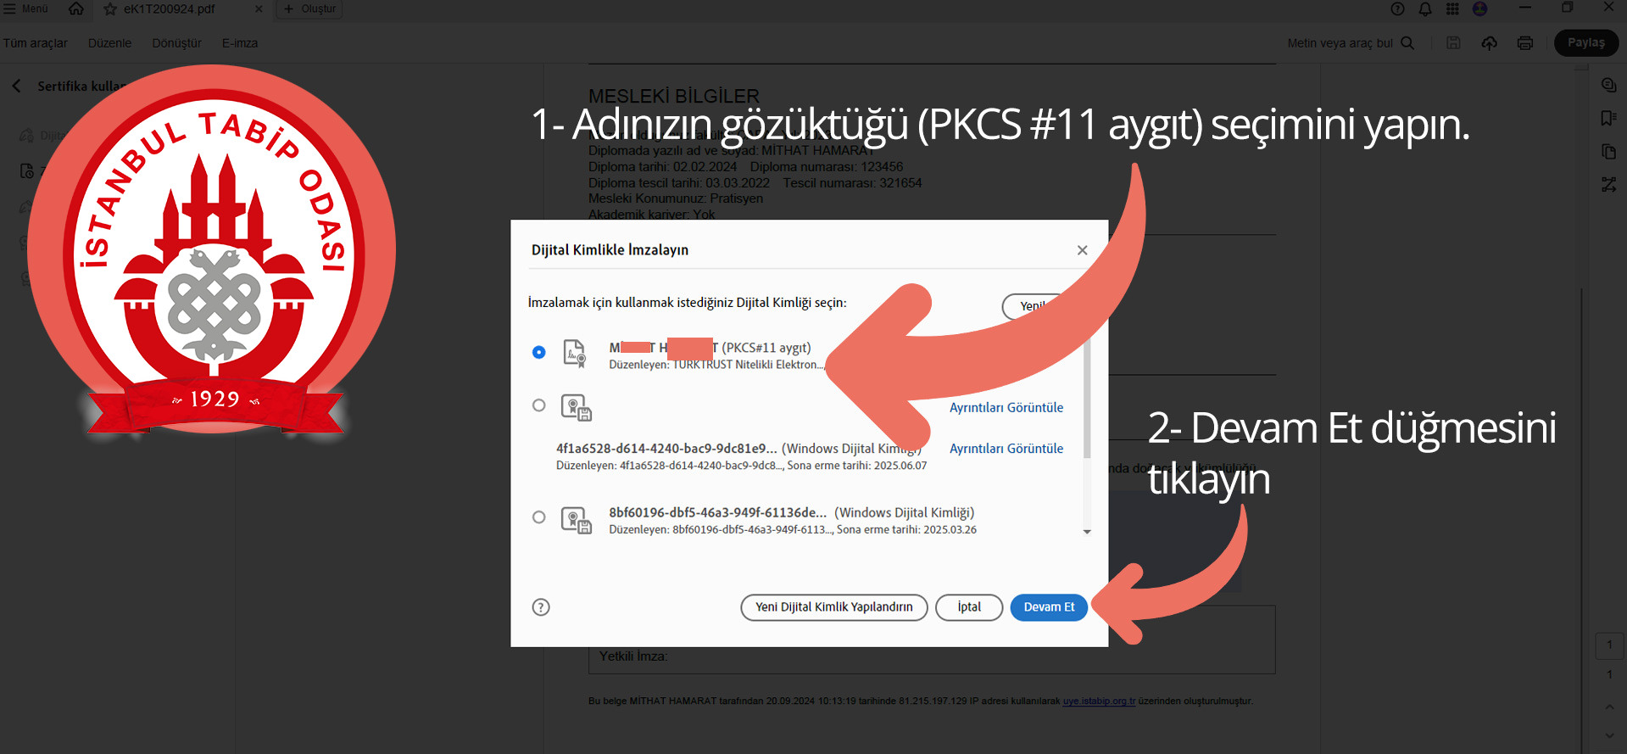Open the Dönüştür menu
Viewport: 1627px width, 754px height.
click(176, 43)
